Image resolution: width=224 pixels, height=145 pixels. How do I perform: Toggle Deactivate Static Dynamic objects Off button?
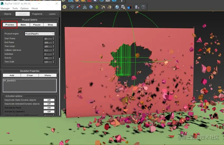[x=49, y=100]
